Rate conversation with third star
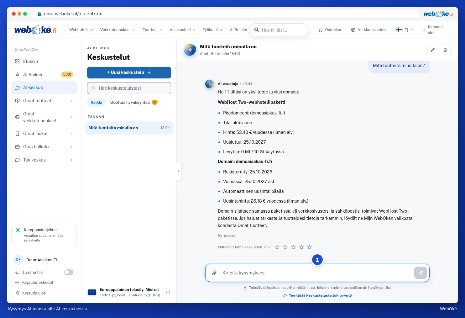The image size is (465, 318). point(293,247)
